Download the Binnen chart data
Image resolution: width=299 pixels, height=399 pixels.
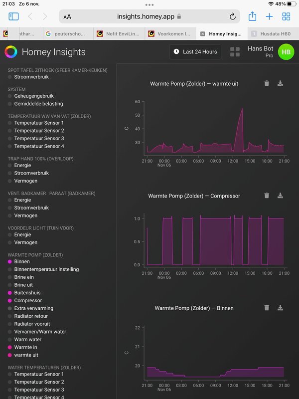280,308
